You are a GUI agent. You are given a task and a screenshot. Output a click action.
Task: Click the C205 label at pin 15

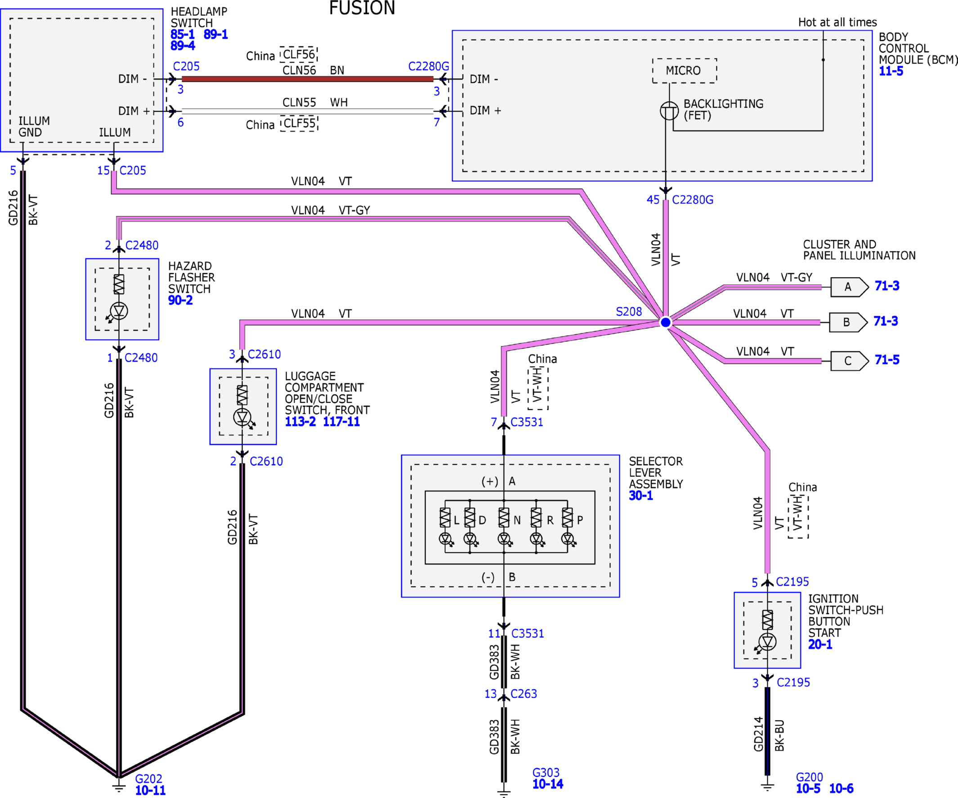133,170
